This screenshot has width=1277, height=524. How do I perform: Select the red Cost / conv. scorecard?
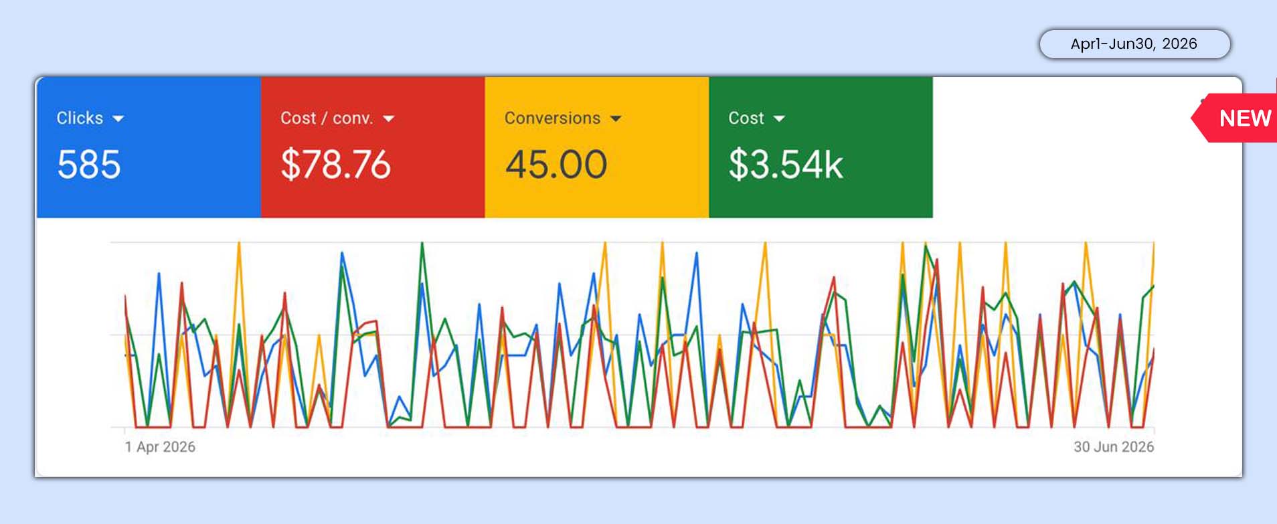(x=373, y=147)
